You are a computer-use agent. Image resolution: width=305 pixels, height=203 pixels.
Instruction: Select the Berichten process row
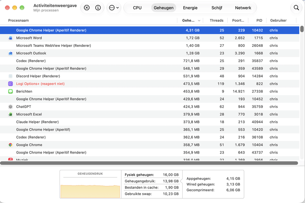pos(149,91)
